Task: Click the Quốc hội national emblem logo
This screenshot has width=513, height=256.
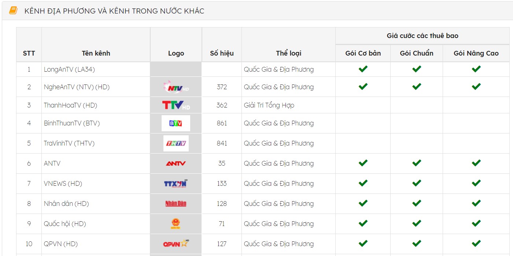Action: pyautogui.click(x=176, y=223)
